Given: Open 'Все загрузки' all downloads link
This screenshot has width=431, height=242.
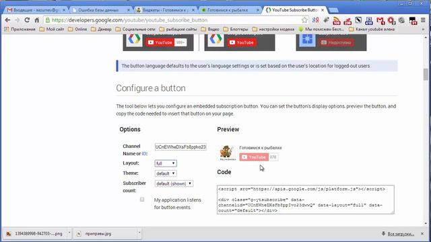Looking at the screenshot, I should click(x=401, y=234).
